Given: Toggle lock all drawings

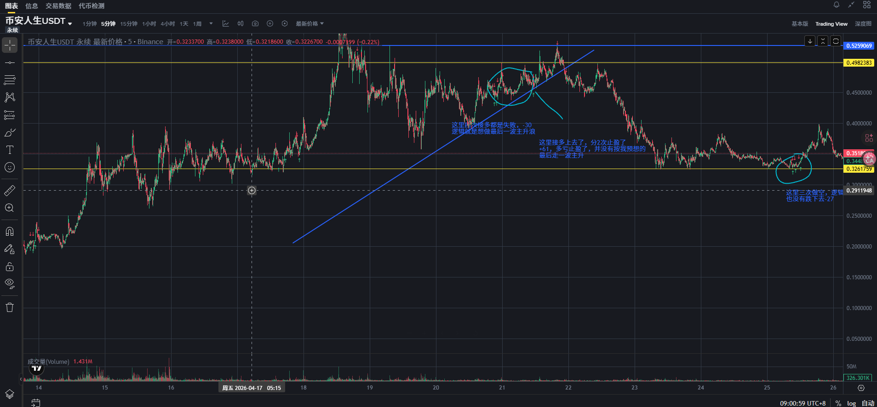Looking at the screenshot, I should pos(10,266).
